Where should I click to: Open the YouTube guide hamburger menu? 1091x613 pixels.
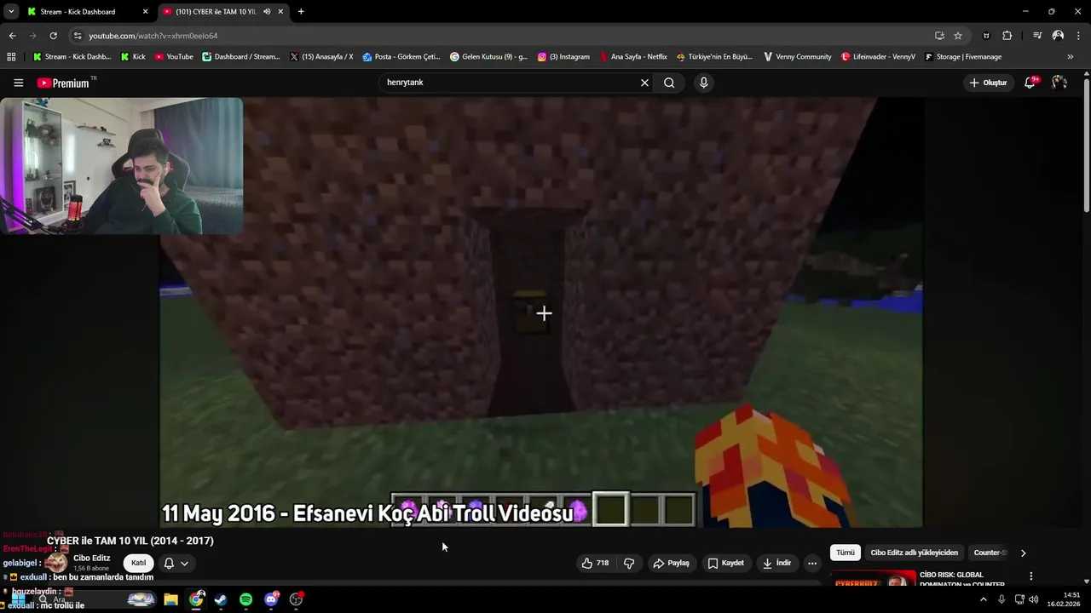click(18, 83)
